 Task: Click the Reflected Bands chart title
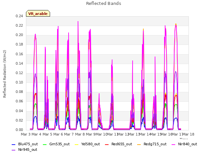[104, 4]
